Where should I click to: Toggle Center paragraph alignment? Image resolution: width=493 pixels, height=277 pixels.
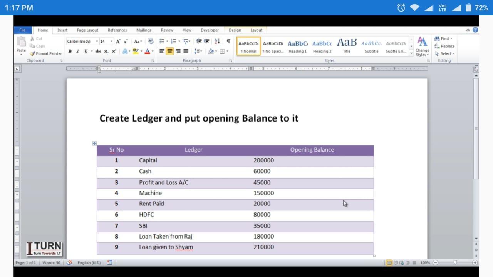170,51
